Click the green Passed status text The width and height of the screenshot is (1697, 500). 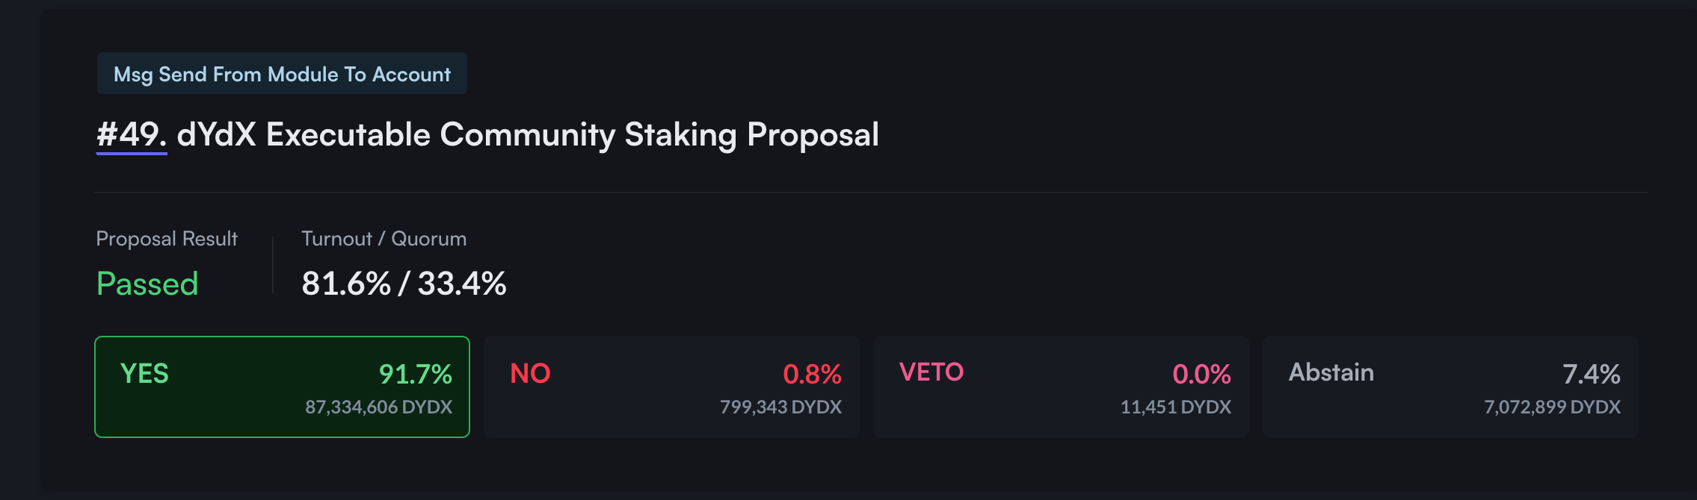click(147, 284)
